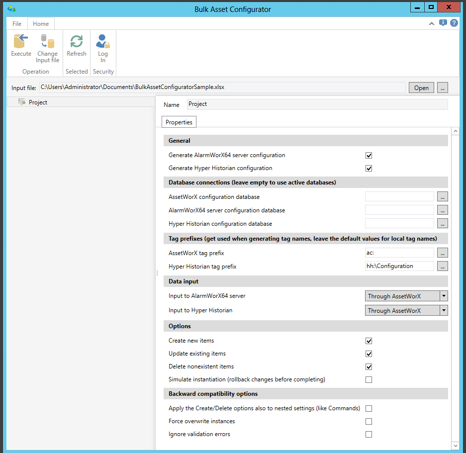Click the Open button for input file
Image resolution: width=466 pixels, height=453 pixels.
421,88
